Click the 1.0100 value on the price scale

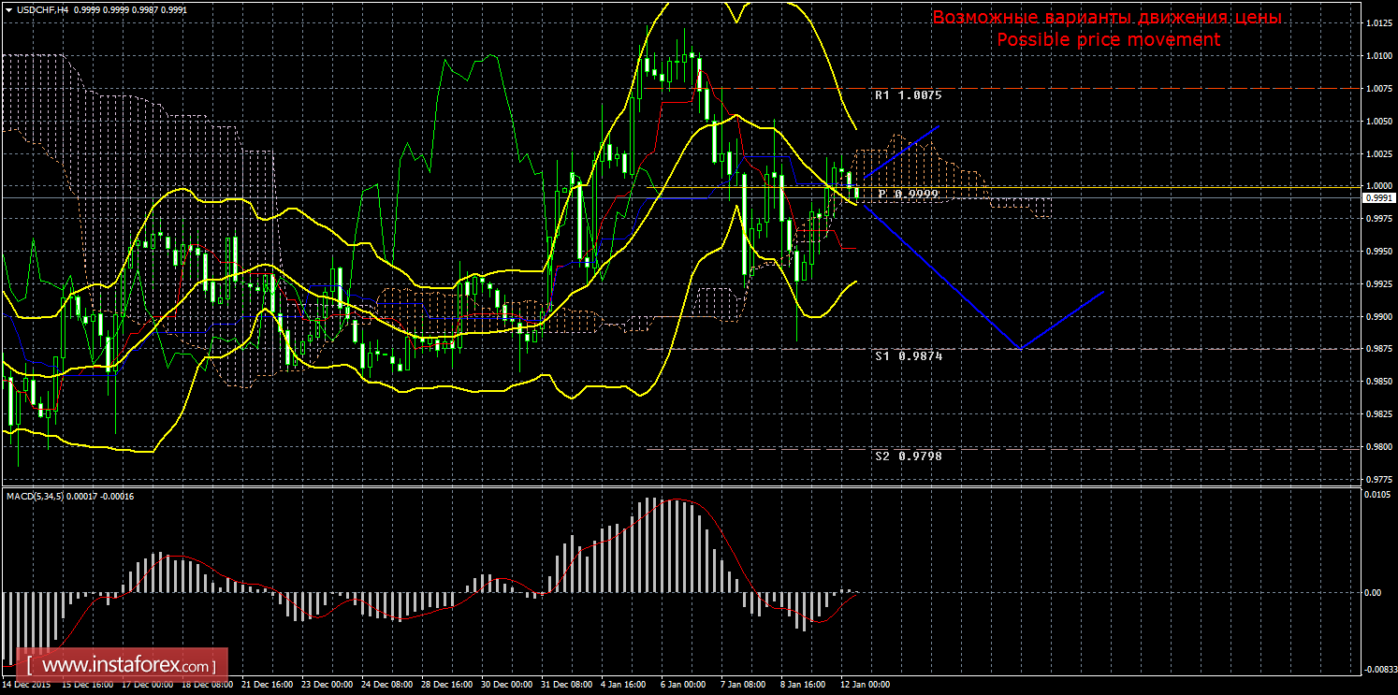tap(1378, 56)
